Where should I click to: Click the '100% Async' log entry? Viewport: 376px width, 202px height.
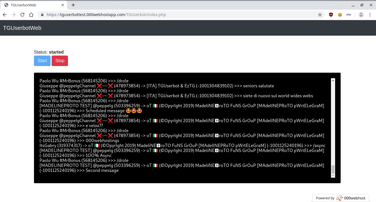pyautogui.click(x=182, y=153)
